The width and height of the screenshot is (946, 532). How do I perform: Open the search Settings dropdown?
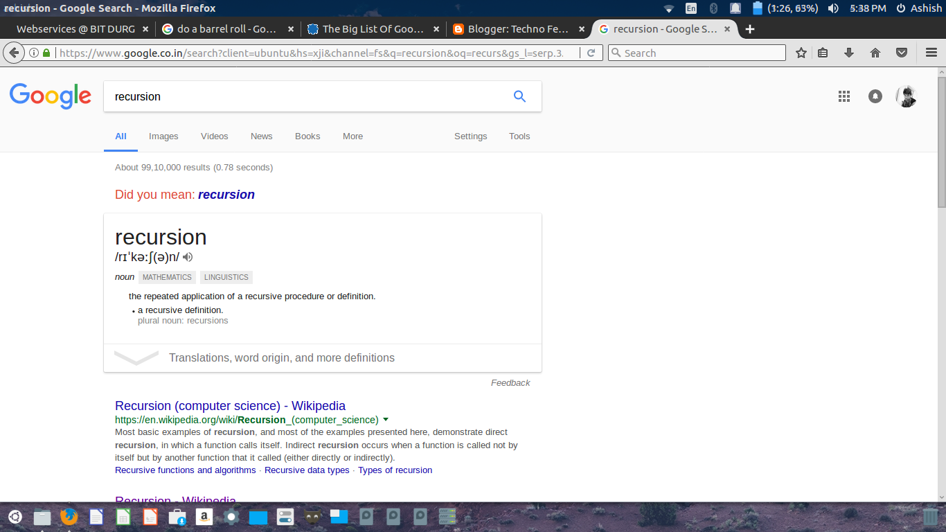coord(471,136)
